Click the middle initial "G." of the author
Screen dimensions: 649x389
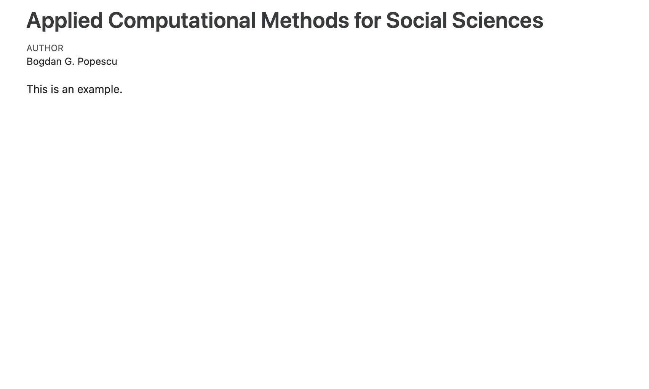(x=69, y=61)
